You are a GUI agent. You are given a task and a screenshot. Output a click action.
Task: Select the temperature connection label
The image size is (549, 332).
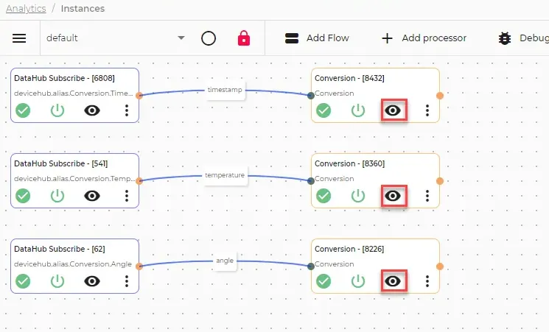(225, 175)
